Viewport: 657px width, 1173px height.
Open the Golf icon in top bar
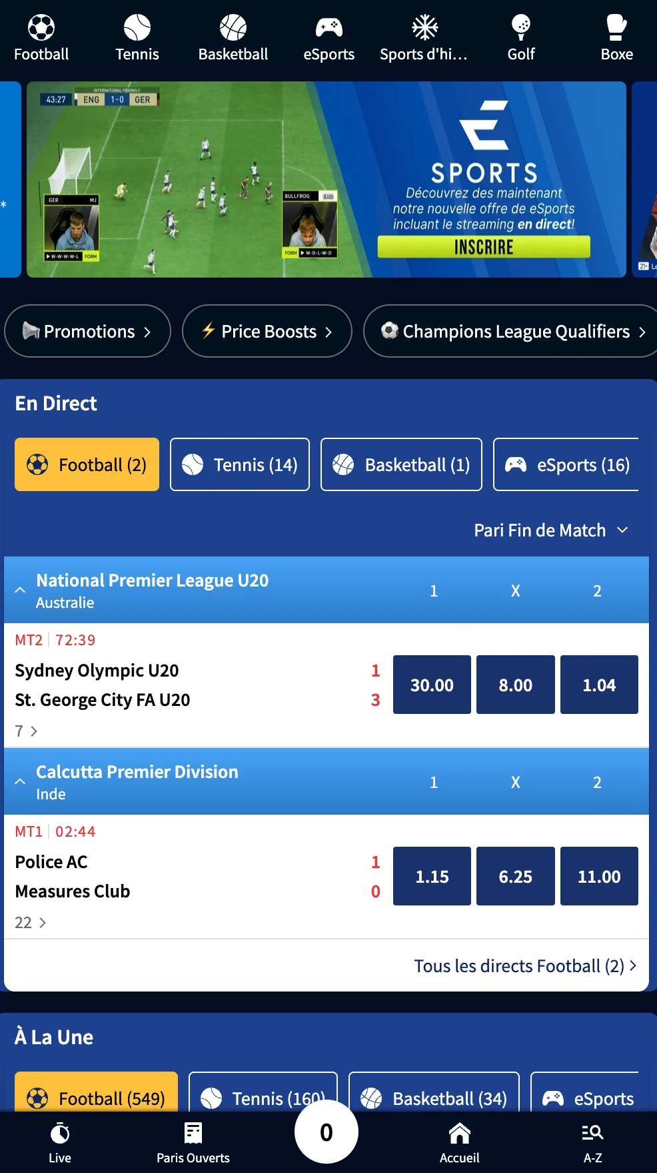[521, 27]
